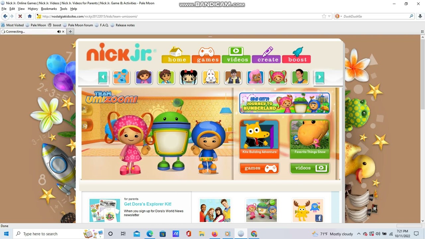Open the Pale Moon bookmark
The width and height of the screenshot is (425, 239).
tap(36, 25)
